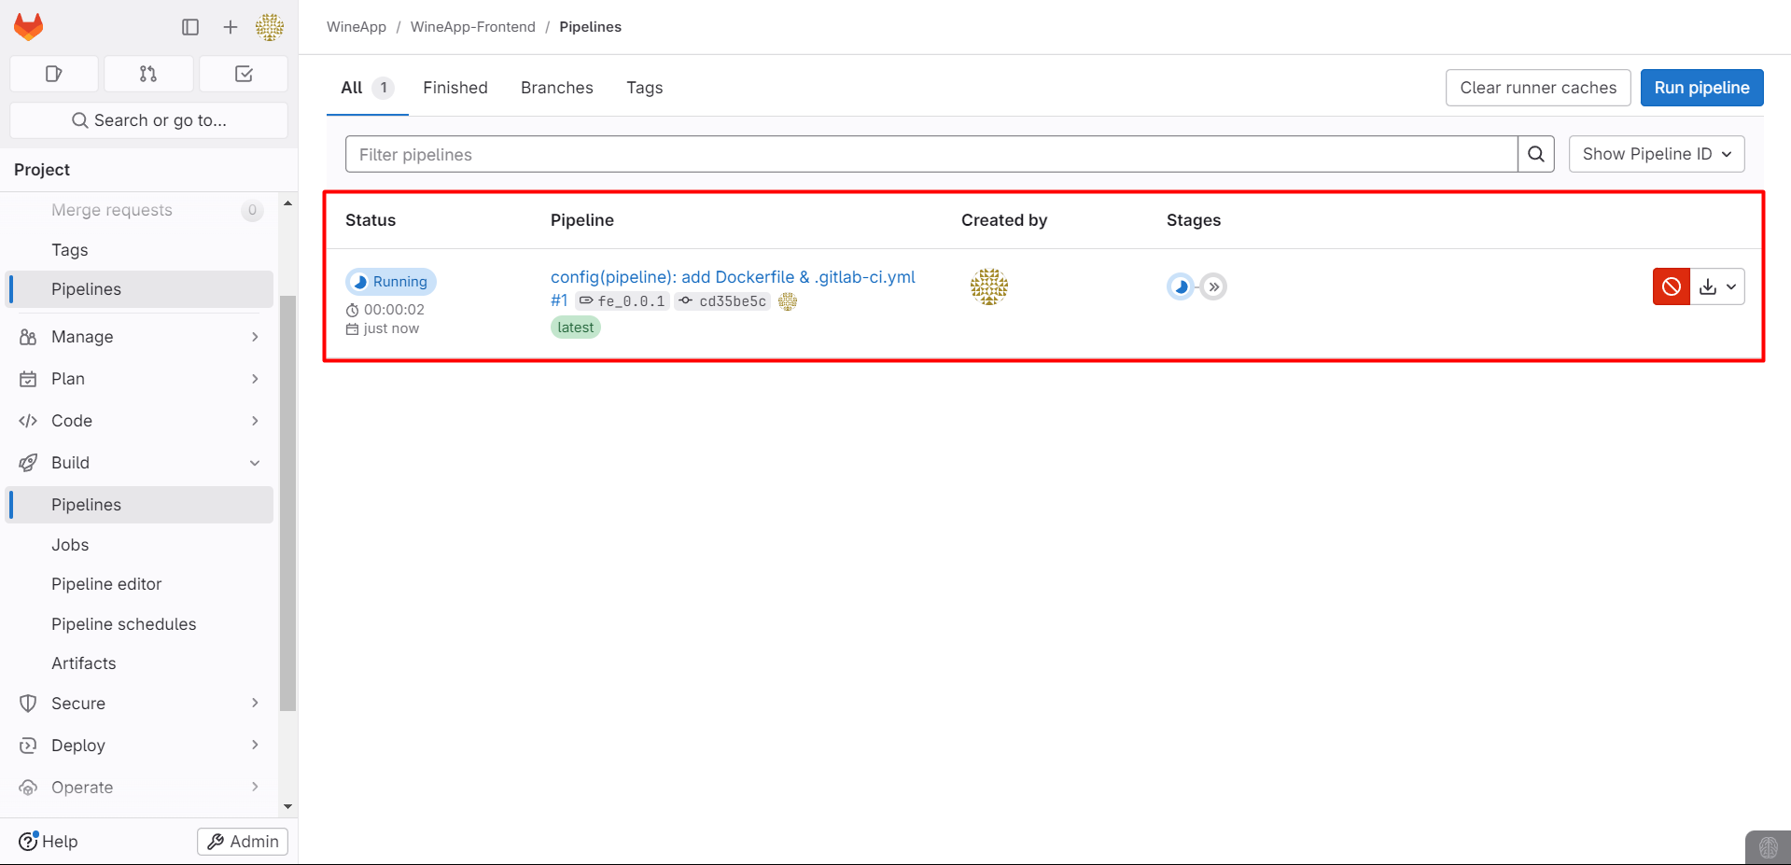Click the GitLab fox logo
Screen dimensions: 1791x865
tap(29, 27)
